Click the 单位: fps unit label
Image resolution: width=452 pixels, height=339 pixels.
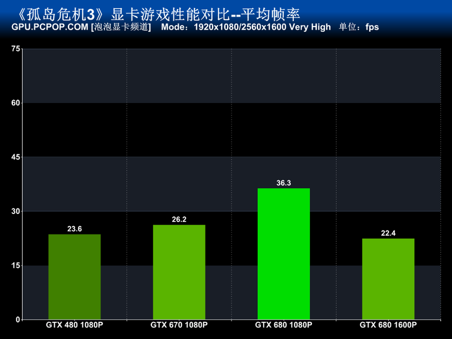tap(358, 27)
